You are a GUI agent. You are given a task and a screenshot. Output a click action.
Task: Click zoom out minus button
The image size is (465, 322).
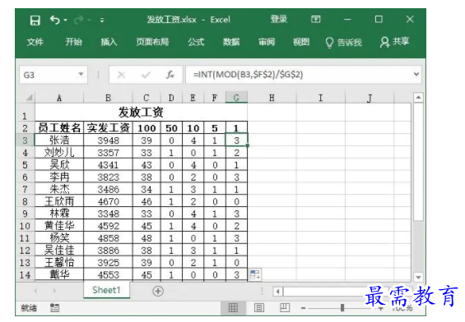click(303, 308)
